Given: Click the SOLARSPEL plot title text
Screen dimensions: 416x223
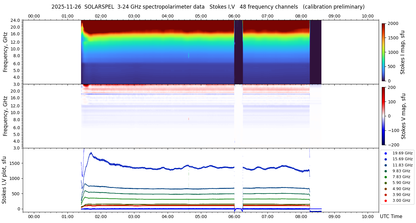Looking at the screenshot, I should pyautogui.click(x=208, y=7).
